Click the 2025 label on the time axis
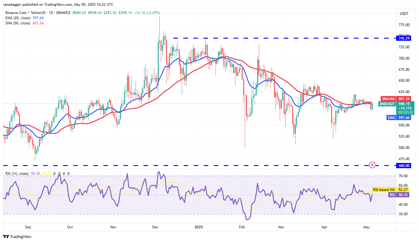The width and height of the screenshot is (419, 242). coord(199,227)
